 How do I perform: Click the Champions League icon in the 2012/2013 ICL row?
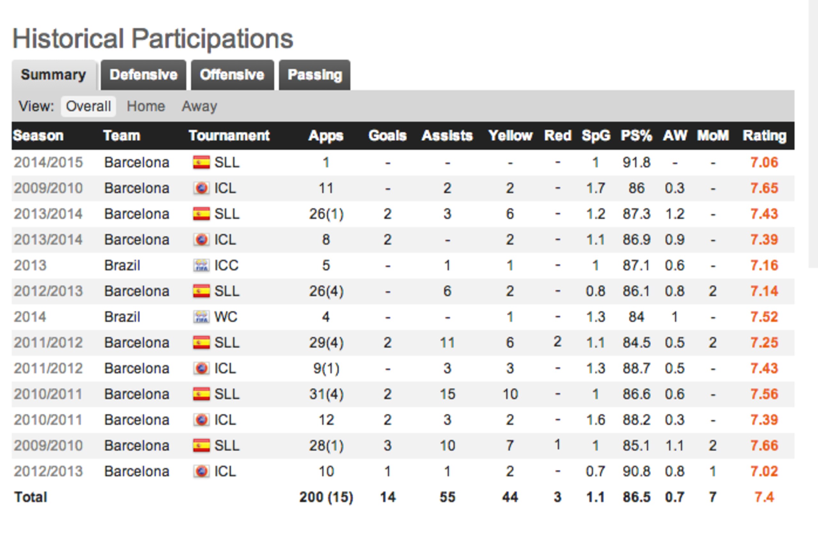tap(201, 471)
